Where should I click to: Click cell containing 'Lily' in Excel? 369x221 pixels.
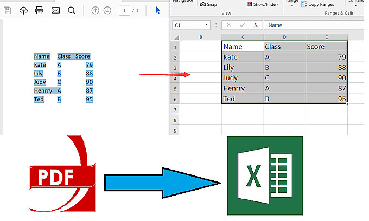(243, 67)
